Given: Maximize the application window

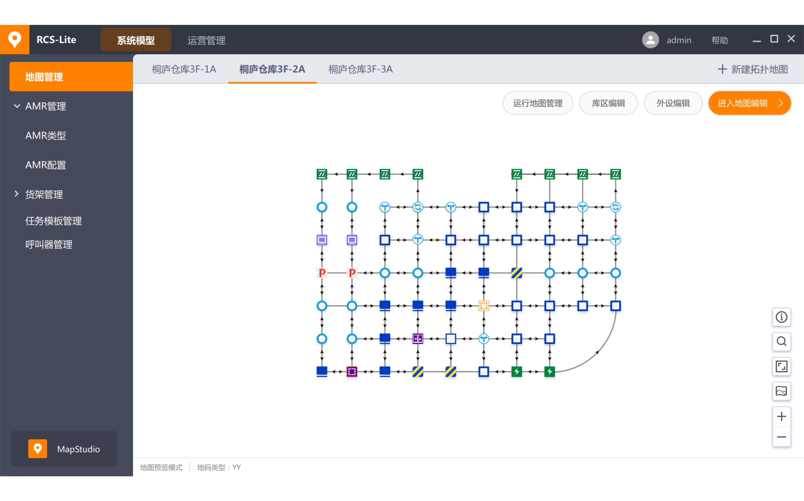Looking at the screenshot, I should 774,39.
